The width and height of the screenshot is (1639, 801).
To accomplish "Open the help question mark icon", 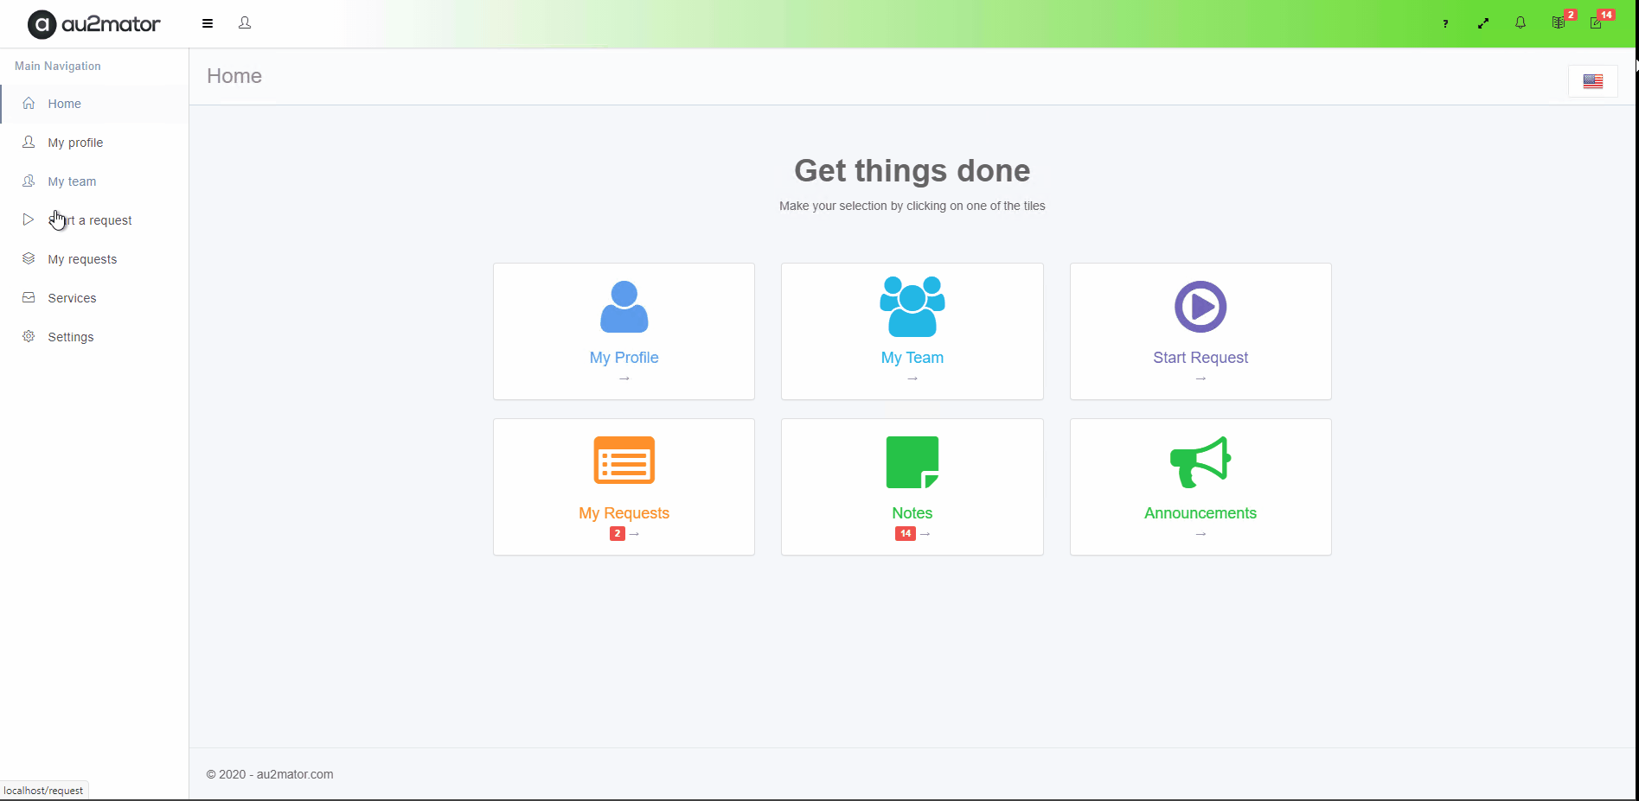I will pyautogui.click(x=1445, y=23).
